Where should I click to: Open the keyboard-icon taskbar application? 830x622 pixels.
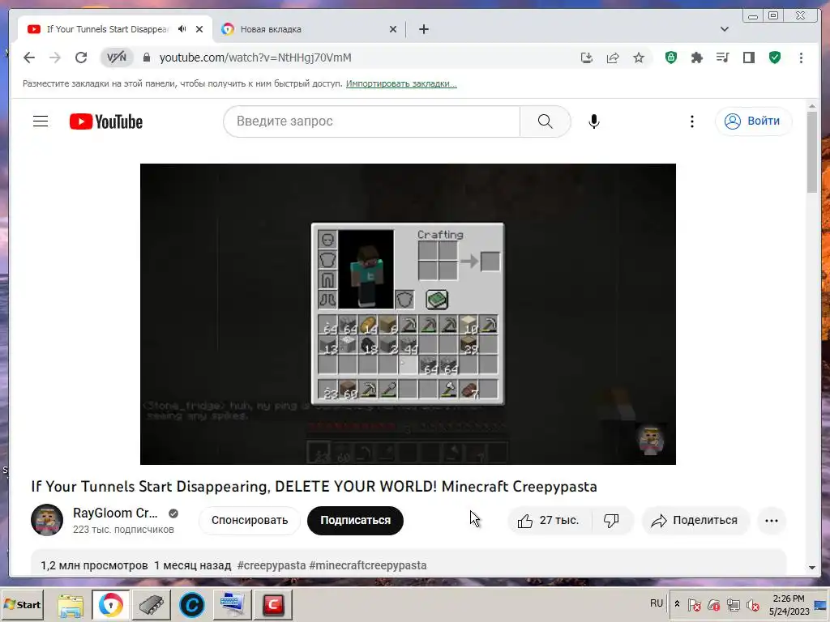click(232, 605)
